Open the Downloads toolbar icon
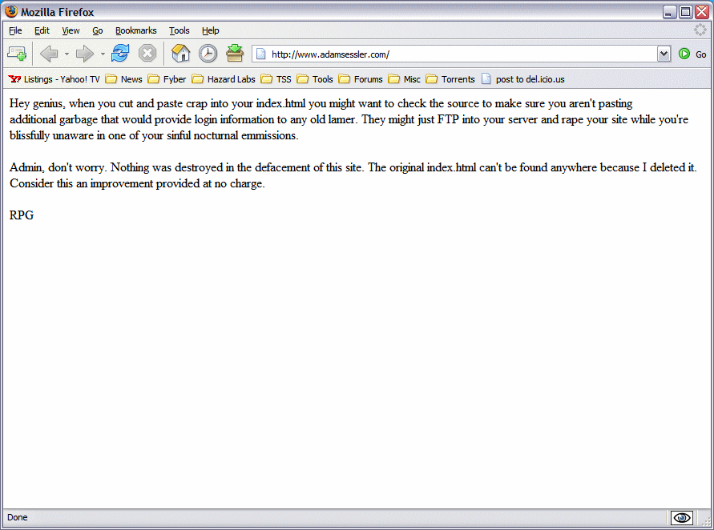The width and height of the screenshot is (714, 530). (235, 53)
